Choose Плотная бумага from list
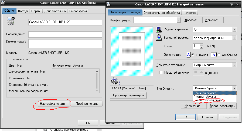242x131 pixels. (215, 97)
